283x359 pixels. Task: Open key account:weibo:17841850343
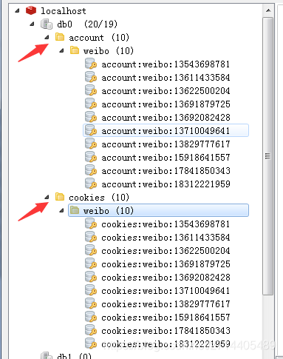pyautogui.click(x=166, y=171)
